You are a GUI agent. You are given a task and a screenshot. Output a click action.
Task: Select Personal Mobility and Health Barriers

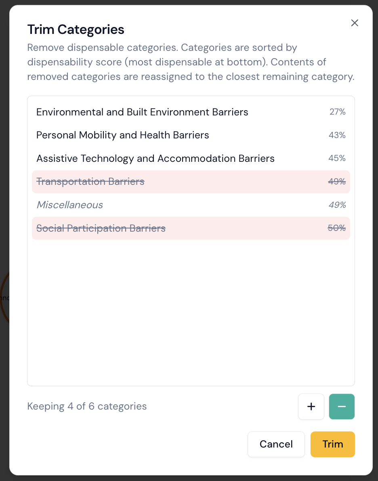pyautogui.click(x=123, y=135)
